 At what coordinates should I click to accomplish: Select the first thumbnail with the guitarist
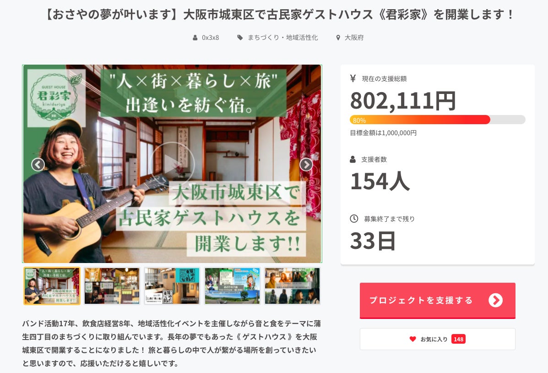click(52, 286)
